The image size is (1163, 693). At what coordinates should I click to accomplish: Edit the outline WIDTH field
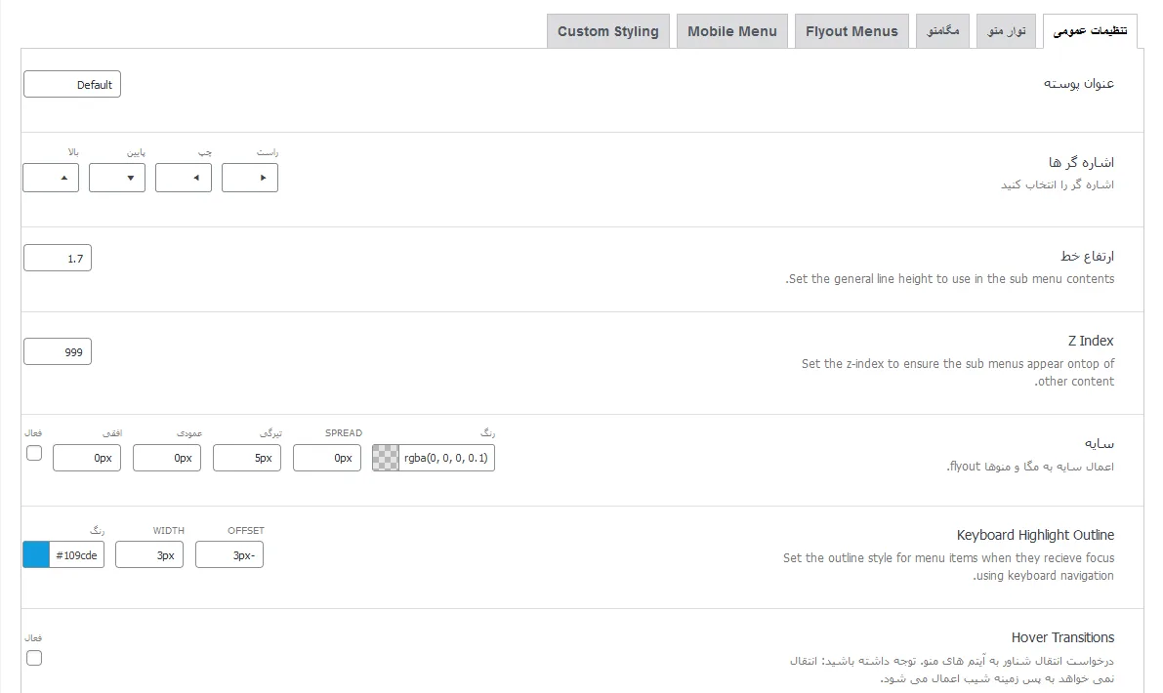tap(149, 554)
